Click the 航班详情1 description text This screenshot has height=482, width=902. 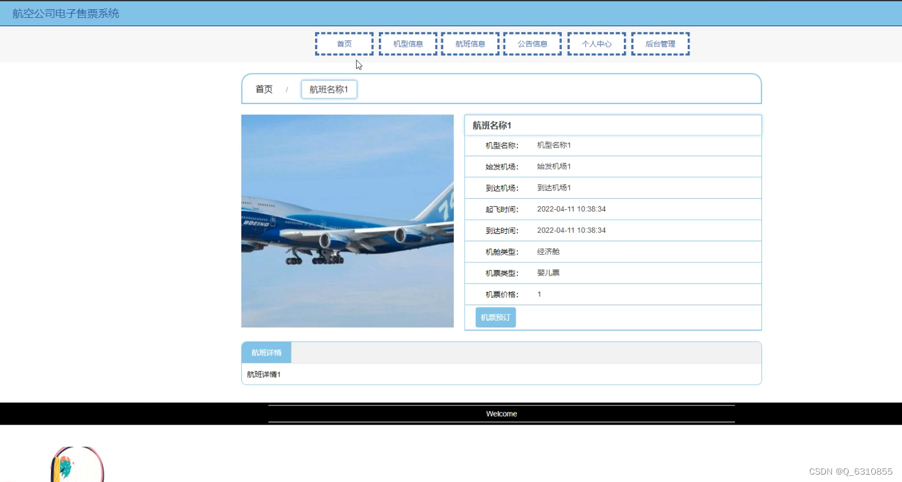tap(264, 374)
